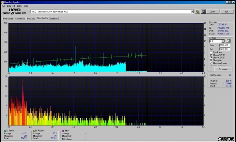
Task: Click the save floppy disk icon
Action: point(203,11)
